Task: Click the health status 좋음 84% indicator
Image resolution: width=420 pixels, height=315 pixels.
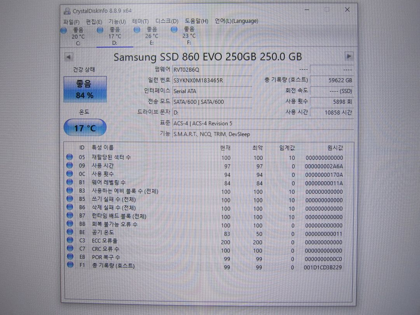Action: pos(85,88)
